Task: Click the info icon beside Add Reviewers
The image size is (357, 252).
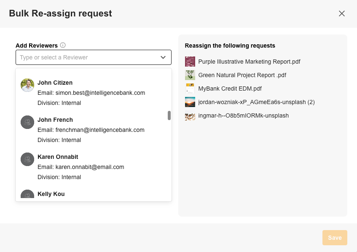Action: [x=63, y=46]
